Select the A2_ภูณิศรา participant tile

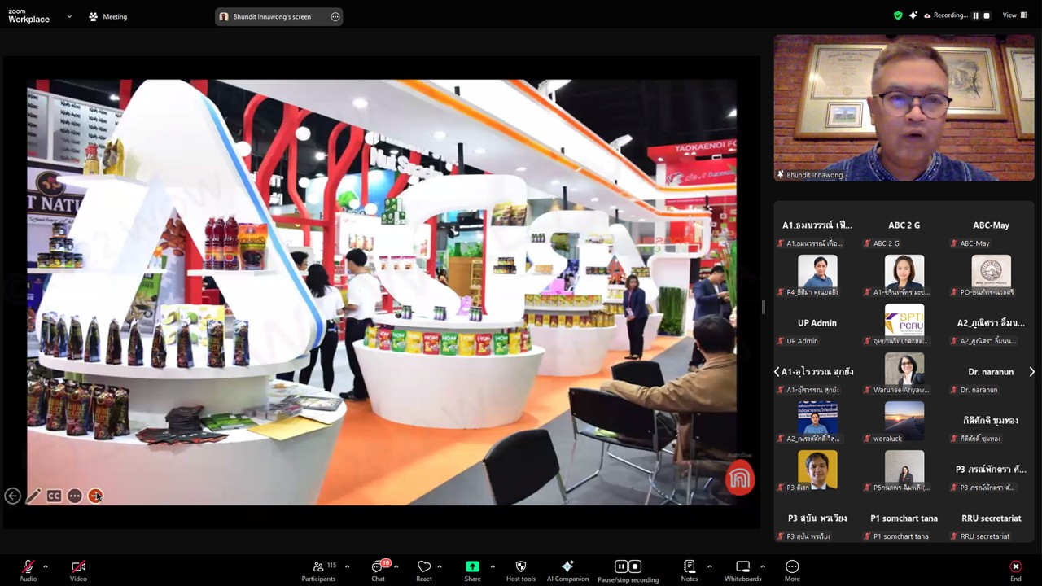pos(991,325)
